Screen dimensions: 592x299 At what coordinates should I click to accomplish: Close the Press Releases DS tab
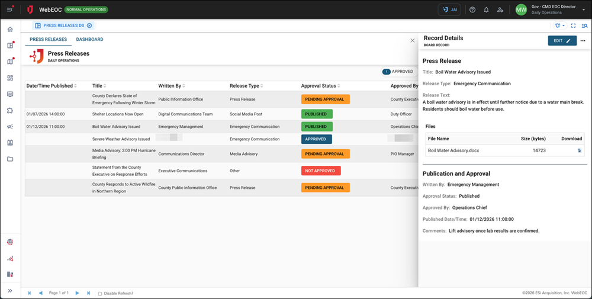click(89, 26)
